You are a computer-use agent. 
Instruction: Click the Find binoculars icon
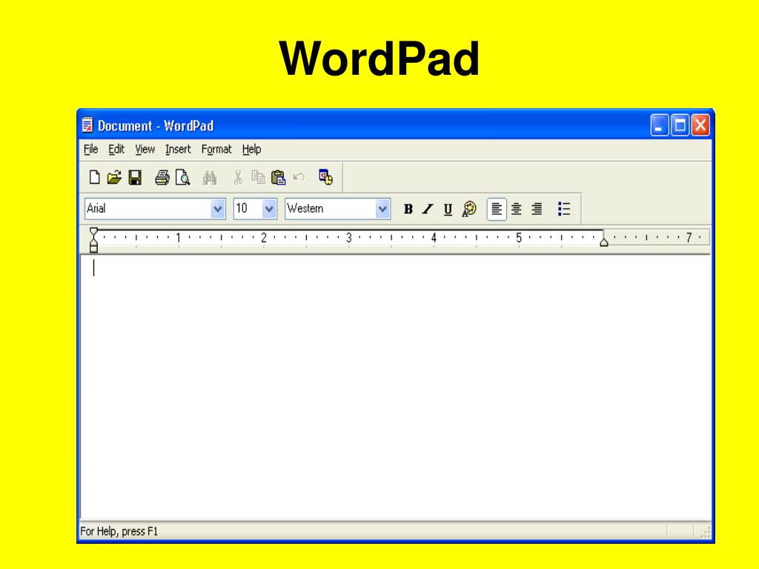210,178
